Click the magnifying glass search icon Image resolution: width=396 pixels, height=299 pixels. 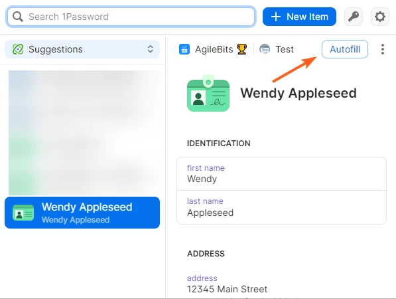tap(18, 17)
